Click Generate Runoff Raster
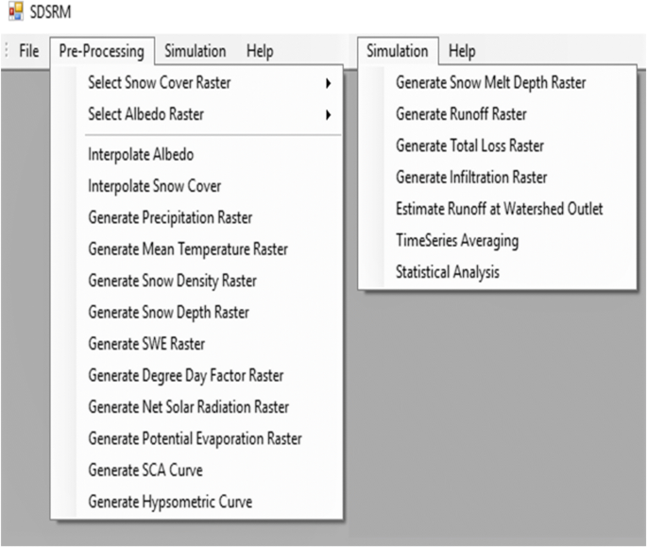The width and height of the screenshot is (647, 547). [461, 114]
